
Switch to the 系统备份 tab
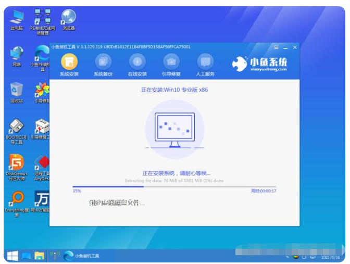coord(103,62)
